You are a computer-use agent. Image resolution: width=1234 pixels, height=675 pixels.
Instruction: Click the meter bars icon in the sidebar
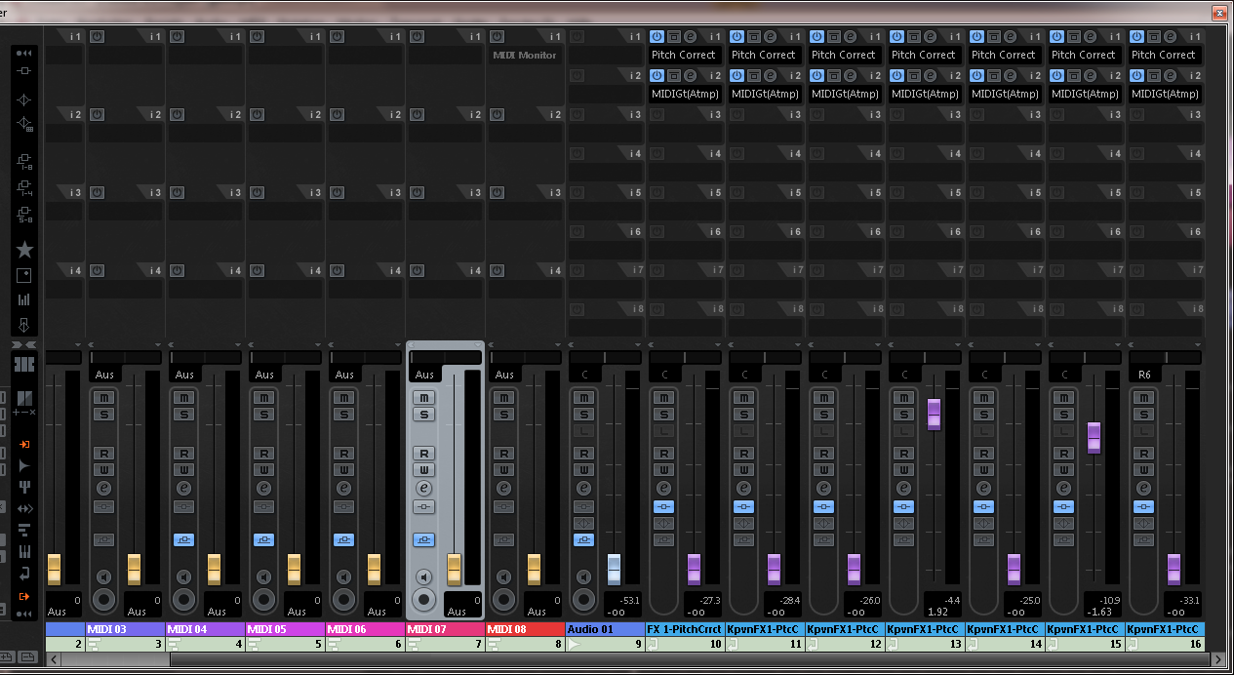(24, 299)
